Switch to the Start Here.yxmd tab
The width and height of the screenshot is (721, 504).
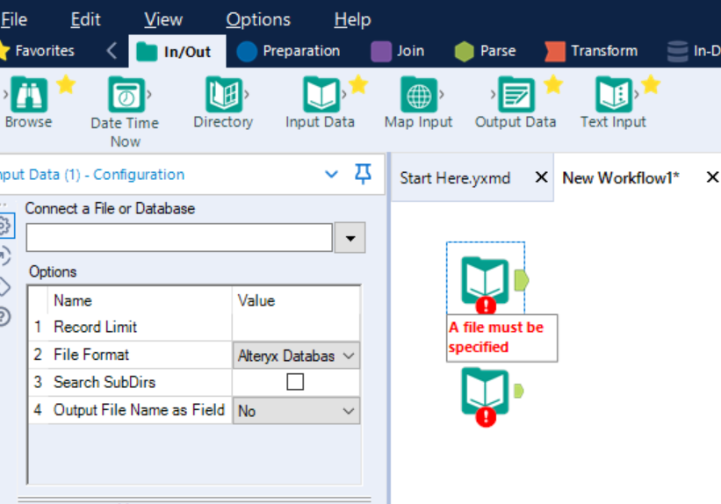(454, 178)
